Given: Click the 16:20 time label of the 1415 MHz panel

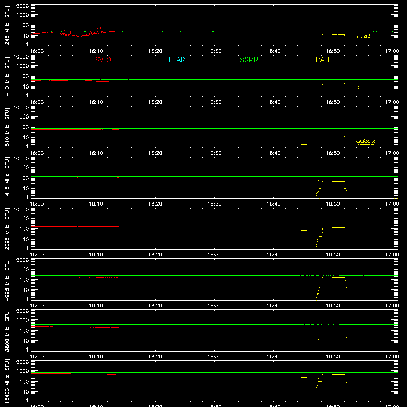Looking at the screenshot, I should [155, 204].
